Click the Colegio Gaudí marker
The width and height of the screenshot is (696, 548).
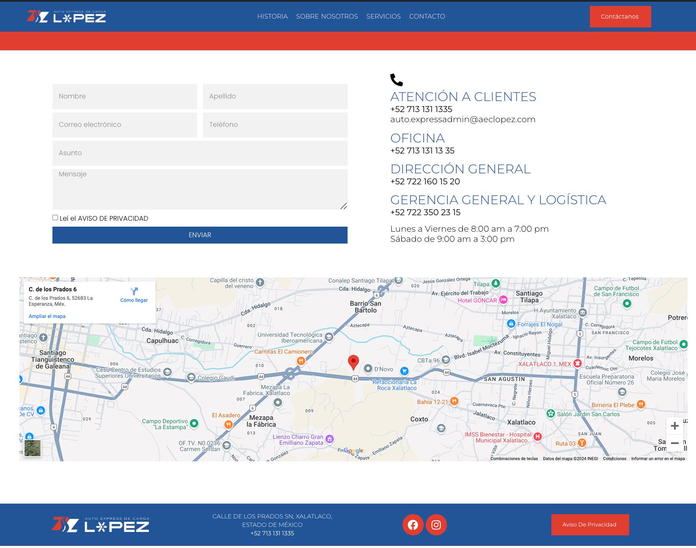coord(191,377)
